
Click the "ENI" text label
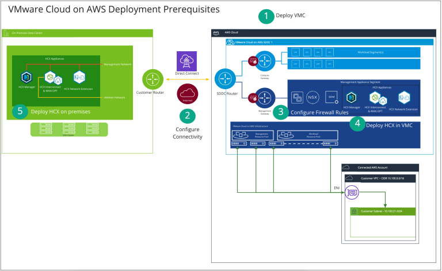337,188
